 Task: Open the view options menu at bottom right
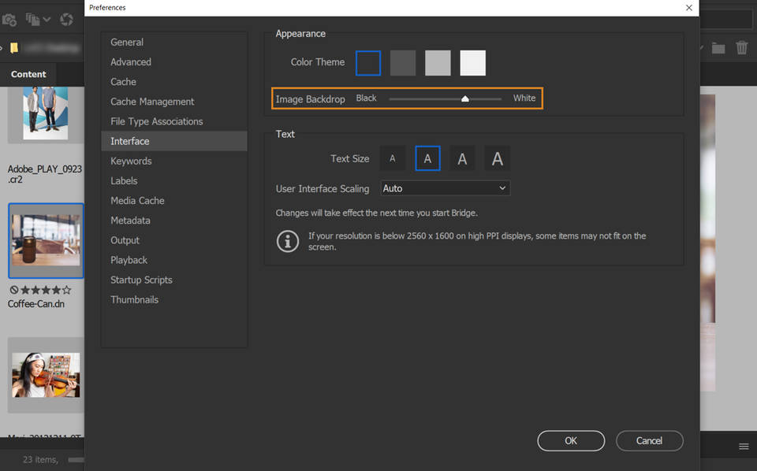coord(744,445)
